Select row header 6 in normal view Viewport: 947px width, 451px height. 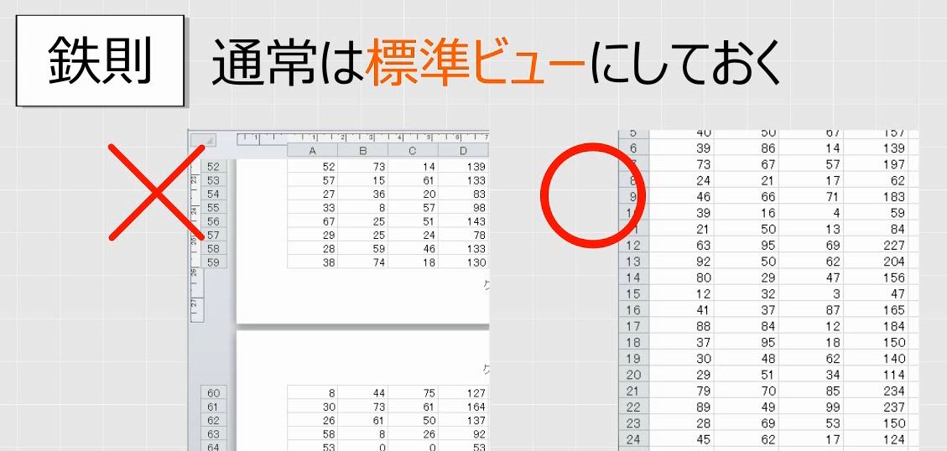pyautogui.click(x=633, y=148)
